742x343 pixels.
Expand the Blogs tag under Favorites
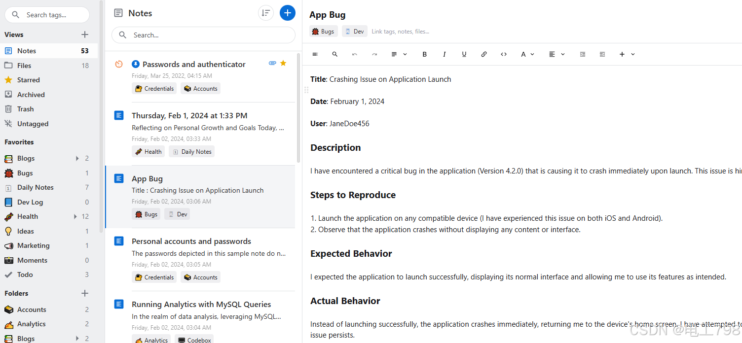click(77, 158)
